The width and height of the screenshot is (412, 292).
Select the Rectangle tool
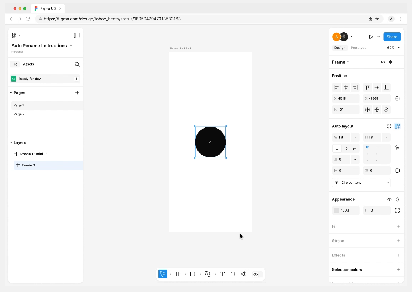click(192, 274)
